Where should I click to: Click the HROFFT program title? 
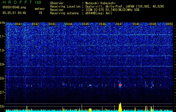point(17,2)
